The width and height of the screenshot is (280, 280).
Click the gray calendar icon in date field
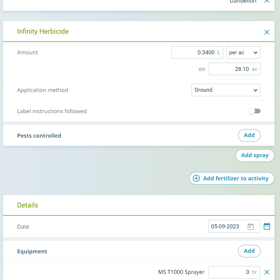point(251,226)
